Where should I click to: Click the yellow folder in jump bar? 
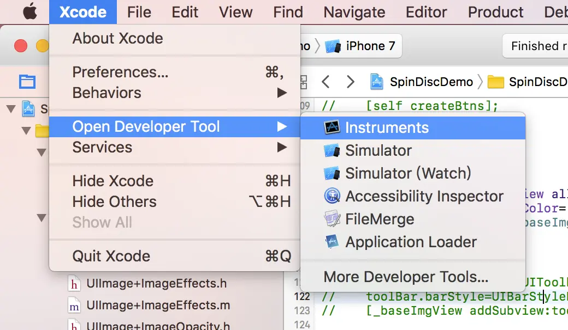pos(496,82)
